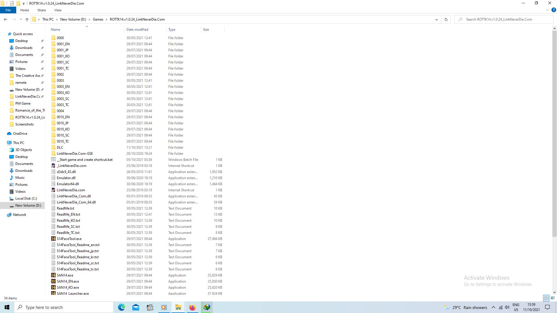Image resolution: width=557 pixels, height=313 pixels.
Task: Click the Back navigation arrow
Action: pos(6,19)
